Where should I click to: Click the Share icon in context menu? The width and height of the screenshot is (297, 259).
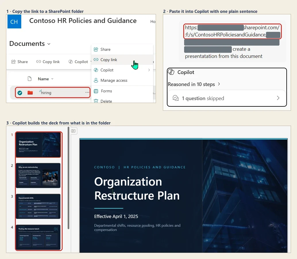pos(96,49)
